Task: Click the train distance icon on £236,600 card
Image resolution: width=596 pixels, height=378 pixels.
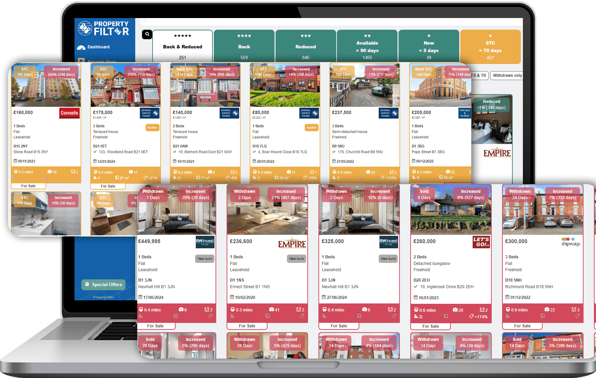Action: 233,310
